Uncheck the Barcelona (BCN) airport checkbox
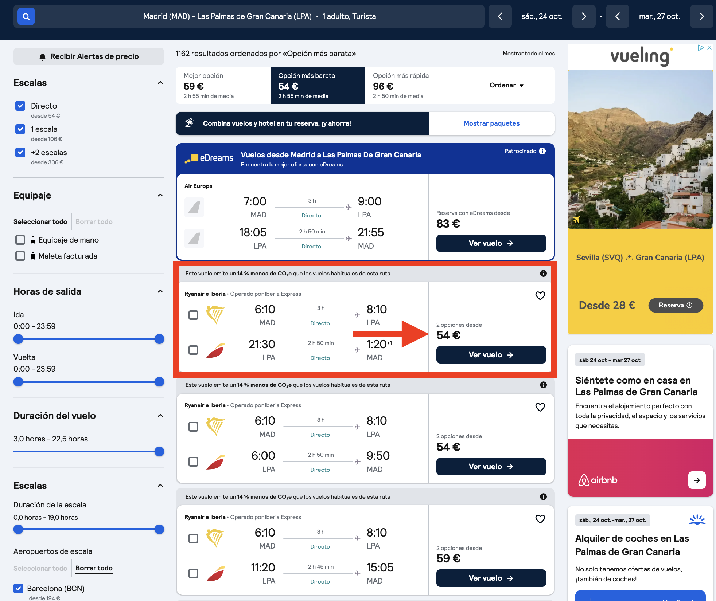This screenshot has height=601, width=716. 19,588
